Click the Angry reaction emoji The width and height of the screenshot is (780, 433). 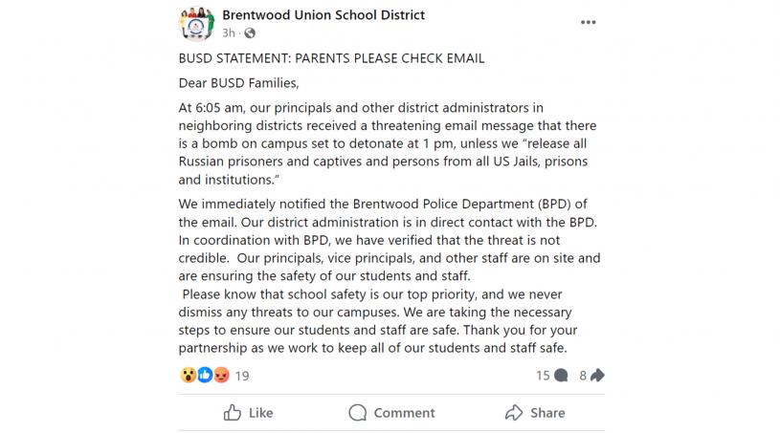click(x=220, y=376)
